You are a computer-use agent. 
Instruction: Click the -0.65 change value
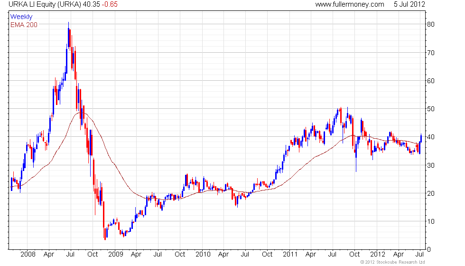pos(110,4)
